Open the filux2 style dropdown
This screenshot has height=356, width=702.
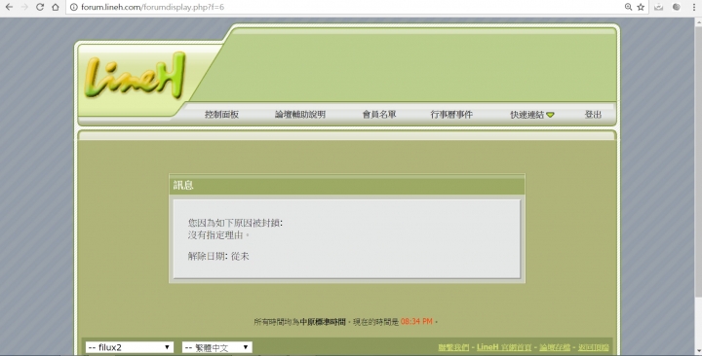pos(130,347)
